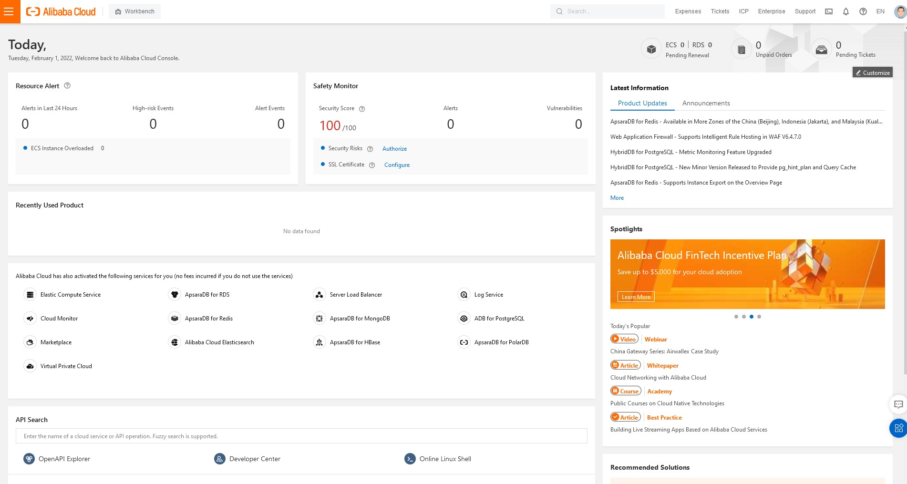Click the Authorize link for Security Risks
This screenshot has height=484, width=907.
[394, 149]
